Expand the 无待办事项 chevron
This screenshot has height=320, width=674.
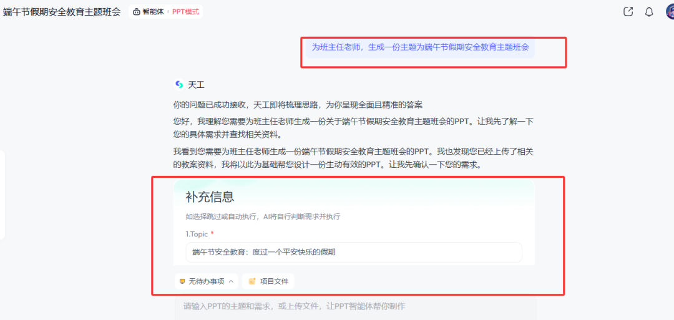coord(231,282)
